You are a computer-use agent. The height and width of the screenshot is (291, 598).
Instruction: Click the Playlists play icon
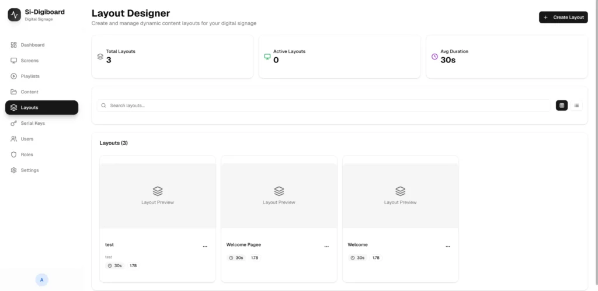tap(14, 76)
